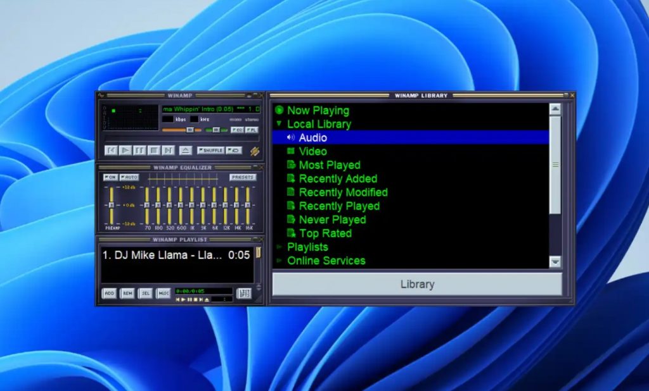649x391 pixels.
Task: Click the mini Next button in the playlist window
Action: click(x=201, y=300)
